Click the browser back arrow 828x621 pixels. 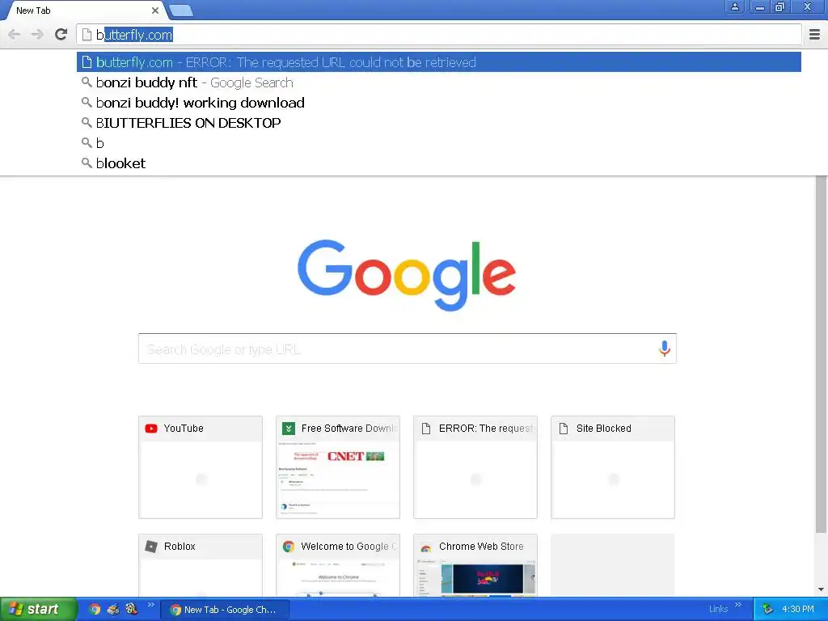pos(15,35)
